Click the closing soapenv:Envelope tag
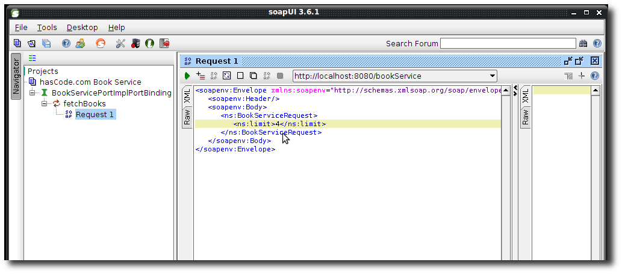The height and width of the screenshot is (274, 622). click(235, 149)
